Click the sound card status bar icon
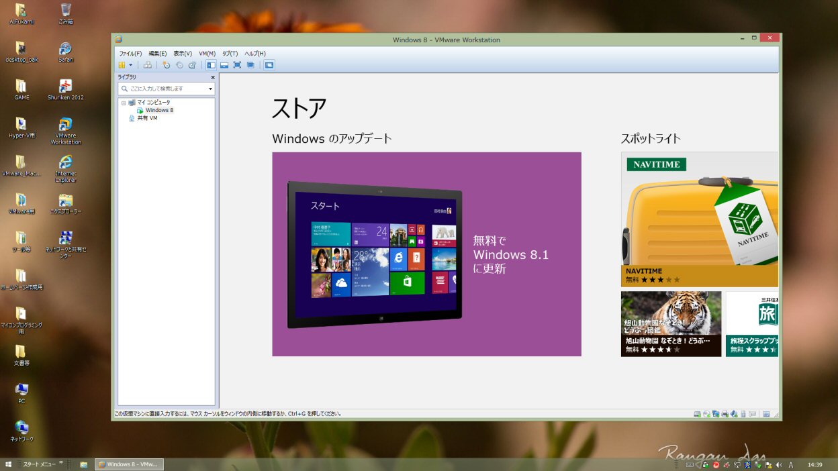838x471 pixels. [734, 414]
